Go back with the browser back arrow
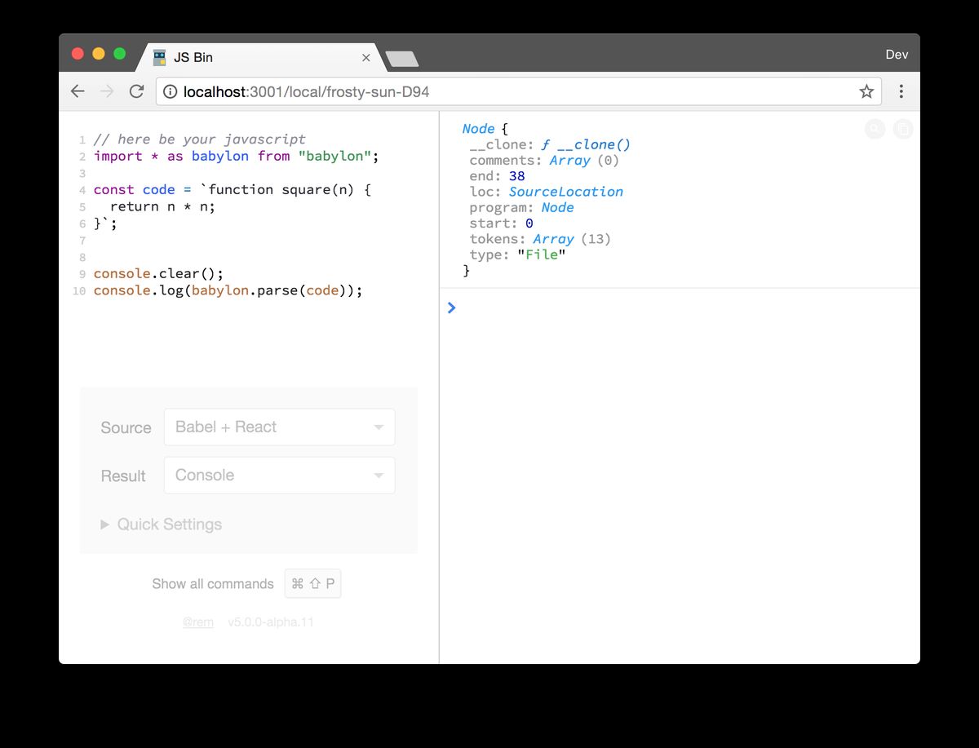Viewport: 979px width, 748px height. [x=78, y=91]
